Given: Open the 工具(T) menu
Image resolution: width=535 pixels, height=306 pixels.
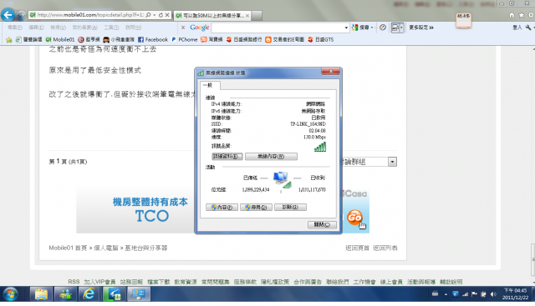Looking at the screenshot, I should (111, 28).
